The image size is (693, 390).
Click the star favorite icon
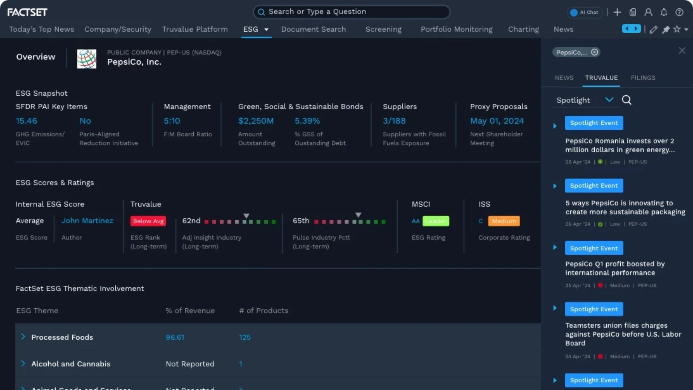click(677, 29)
